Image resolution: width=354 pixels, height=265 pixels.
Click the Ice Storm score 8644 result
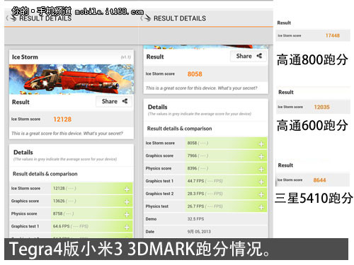pyautogui.click(x=313, y=180)
